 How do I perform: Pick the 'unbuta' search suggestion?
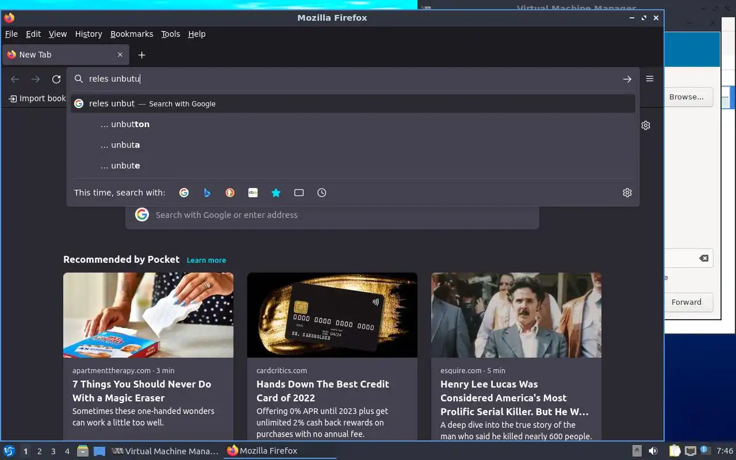point(353,145)
